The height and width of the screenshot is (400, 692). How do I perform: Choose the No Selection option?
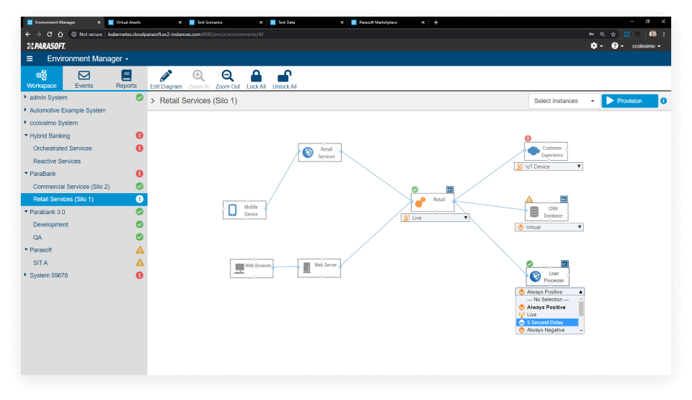(547, 299)
